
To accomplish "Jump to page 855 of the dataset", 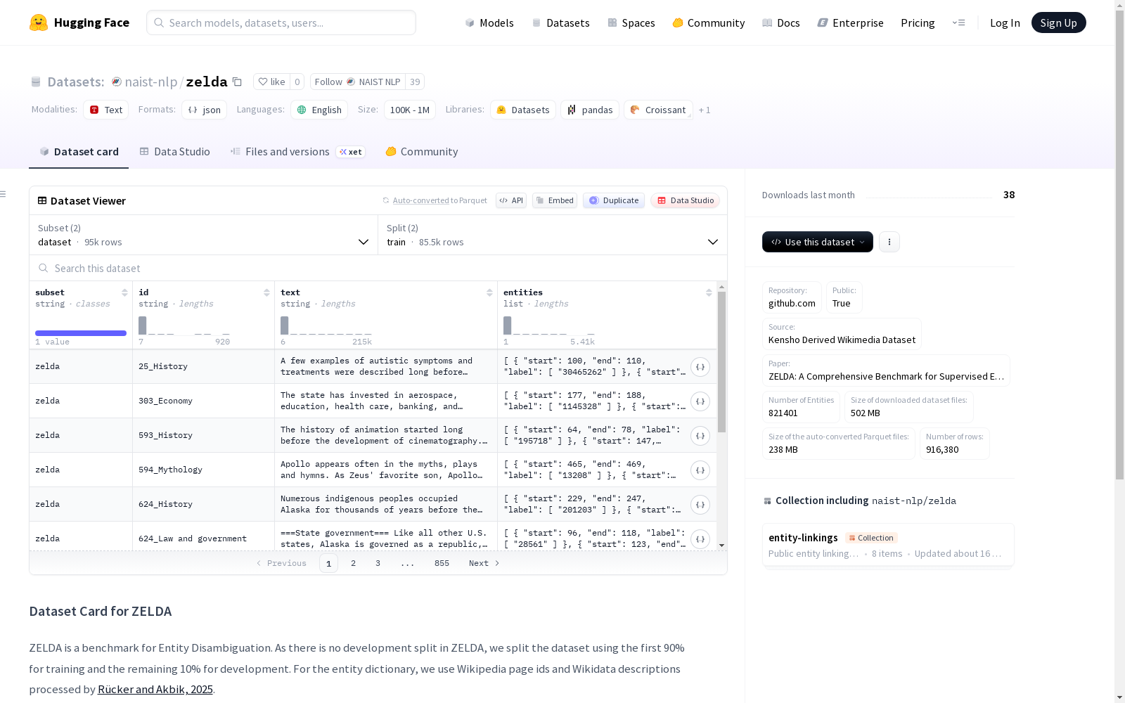I will 442,563.
